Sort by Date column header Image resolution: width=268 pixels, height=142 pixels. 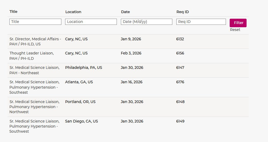125,12
